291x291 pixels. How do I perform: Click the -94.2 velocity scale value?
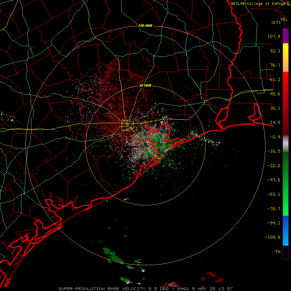pos(274,223)
